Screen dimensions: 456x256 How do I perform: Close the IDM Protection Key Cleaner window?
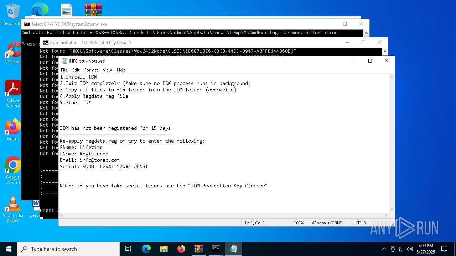coord(380,42)
